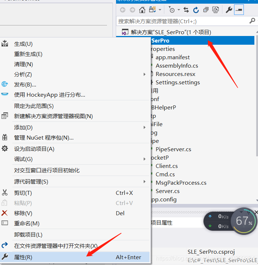Open Cmd.cs file
This screenshot has width=258, height=265.
[165, 174]
